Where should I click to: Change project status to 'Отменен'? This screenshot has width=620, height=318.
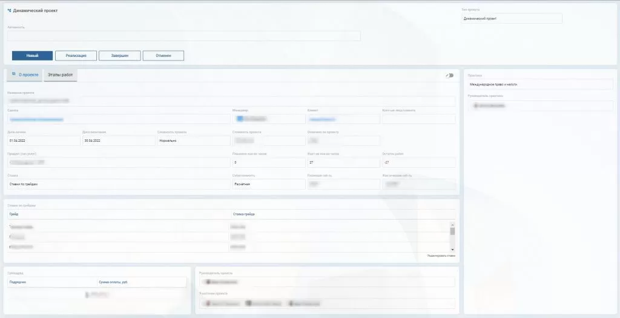pos(163,56)
